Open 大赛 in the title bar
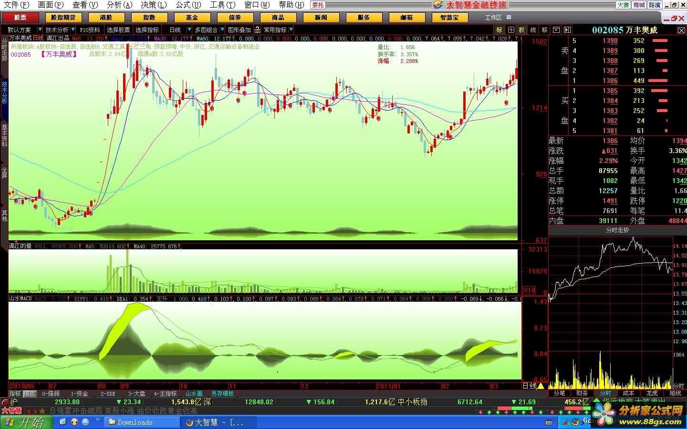This screenshot has width=687, height=429. point(623,5)
